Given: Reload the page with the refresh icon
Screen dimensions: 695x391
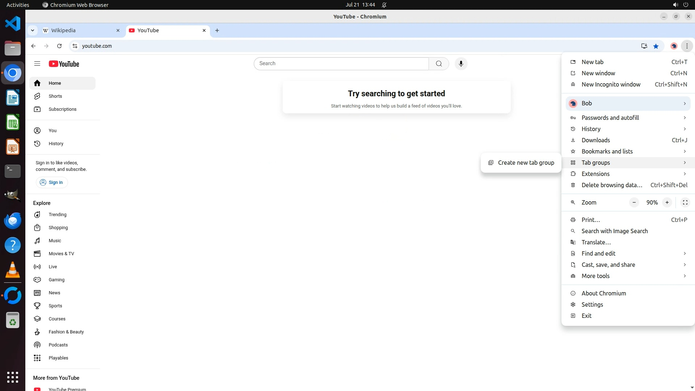Looking at the screenshot, I should click(59, 46).
